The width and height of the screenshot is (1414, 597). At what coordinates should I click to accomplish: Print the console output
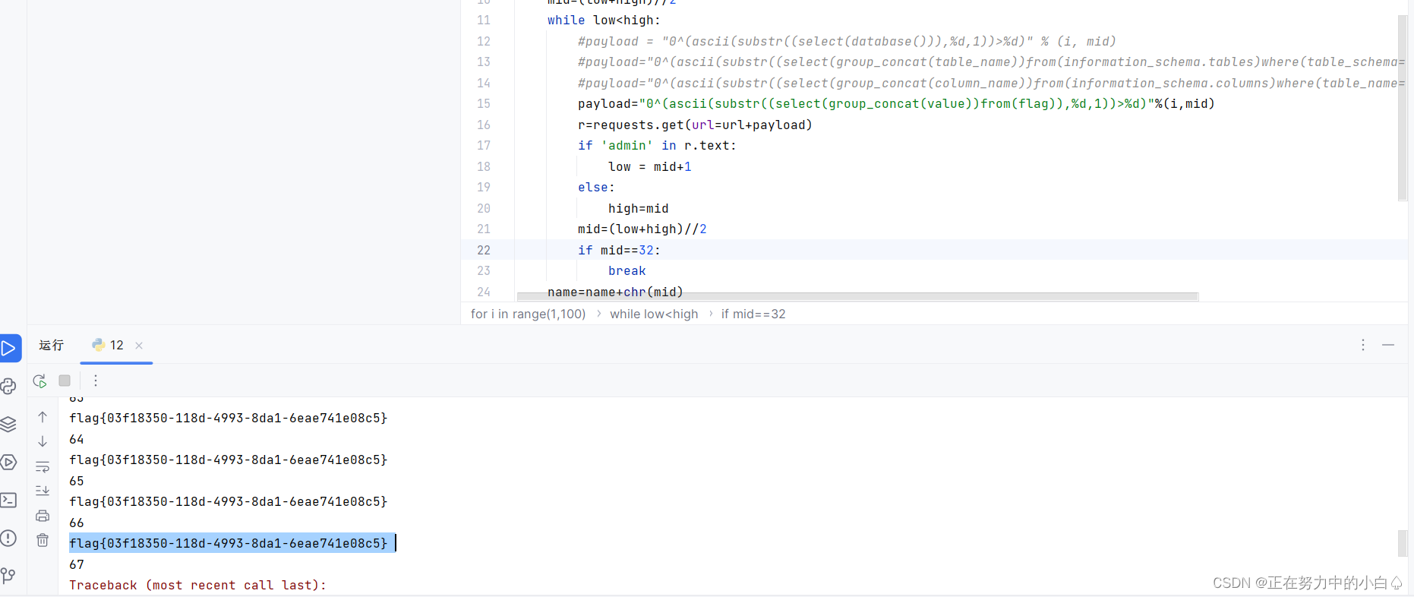(x=43, y=516)
